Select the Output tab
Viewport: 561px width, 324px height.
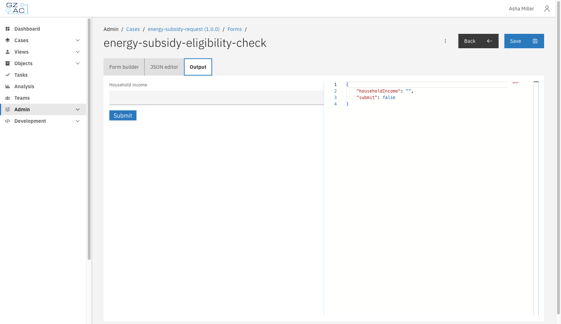tap(198, 67)
